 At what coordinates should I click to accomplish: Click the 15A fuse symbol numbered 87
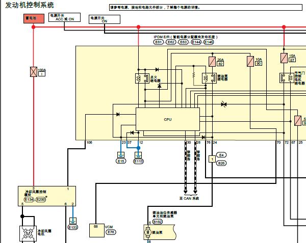(284, 58)
